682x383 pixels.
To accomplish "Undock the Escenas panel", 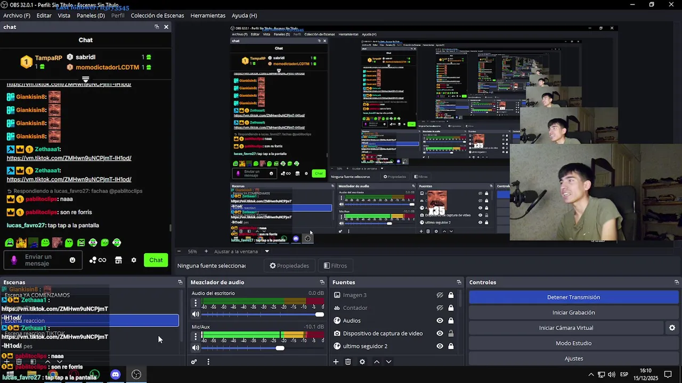I will 180,282.
